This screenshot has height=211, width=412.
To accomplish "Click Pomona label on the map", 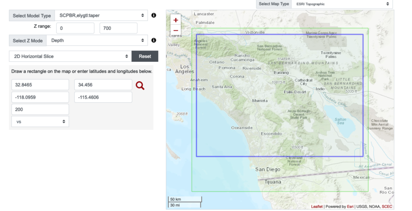I will [x=227, y=68].
